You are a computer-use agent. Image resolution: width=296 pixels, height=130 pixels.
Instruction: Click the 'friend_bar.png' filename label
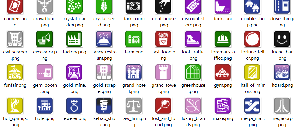coord(283,55)
